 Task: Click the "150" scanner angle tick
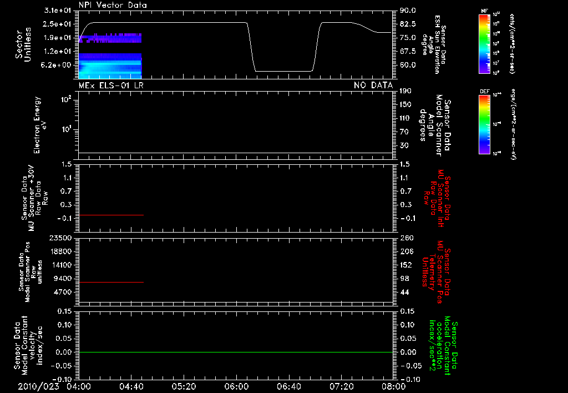pyautogui.click(x=405, y=104)
